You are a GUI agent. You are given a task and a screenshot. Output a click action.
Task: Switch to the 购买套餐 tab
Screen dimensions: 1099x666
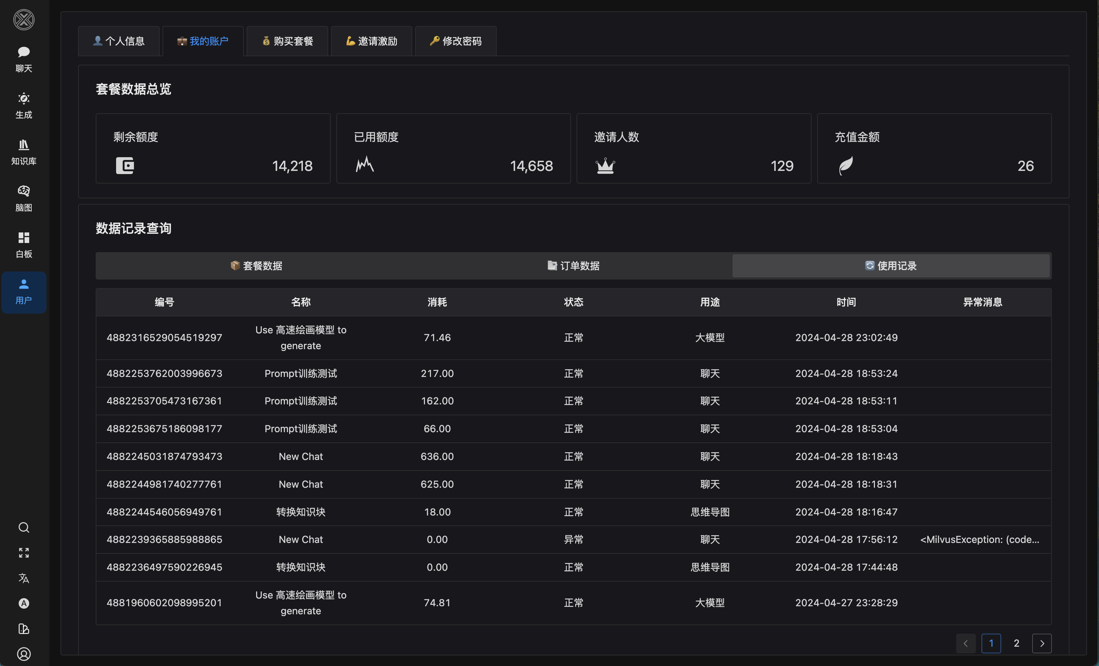click(x=287, y=41)
